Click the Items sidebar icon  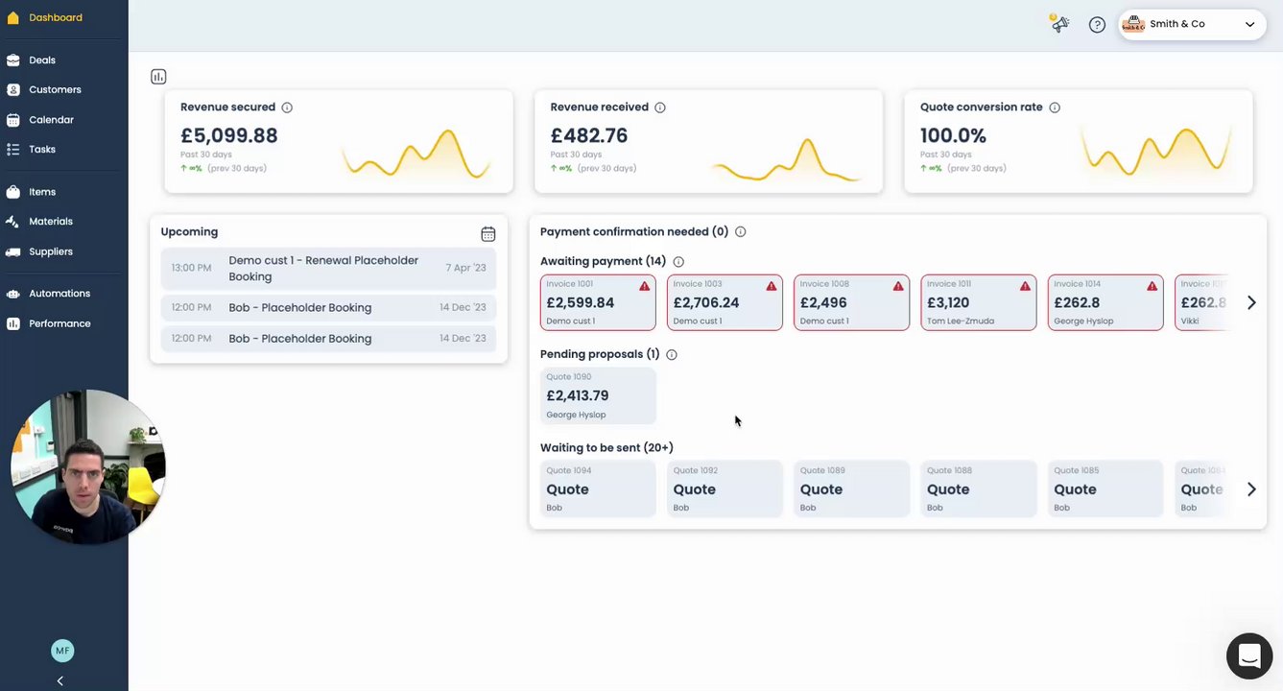coord(13,192)
